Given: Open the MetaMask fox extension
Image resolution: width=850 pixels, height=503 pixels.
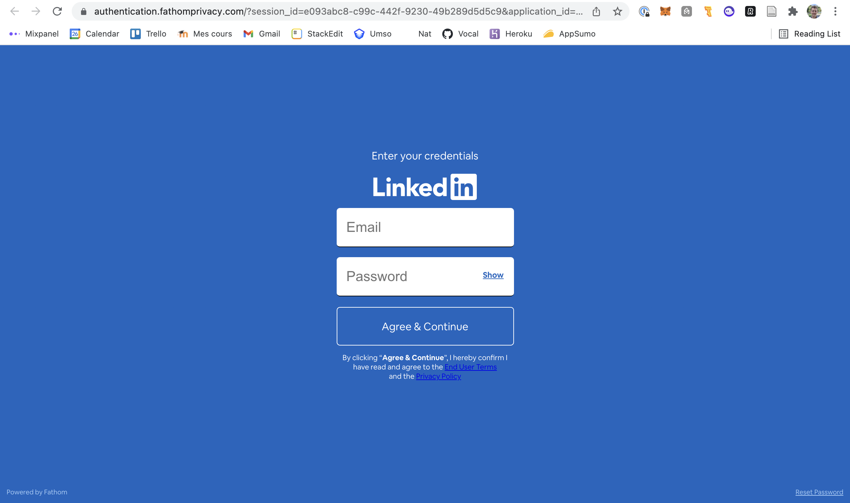Looking at the screenshot, I should point(665,11).
